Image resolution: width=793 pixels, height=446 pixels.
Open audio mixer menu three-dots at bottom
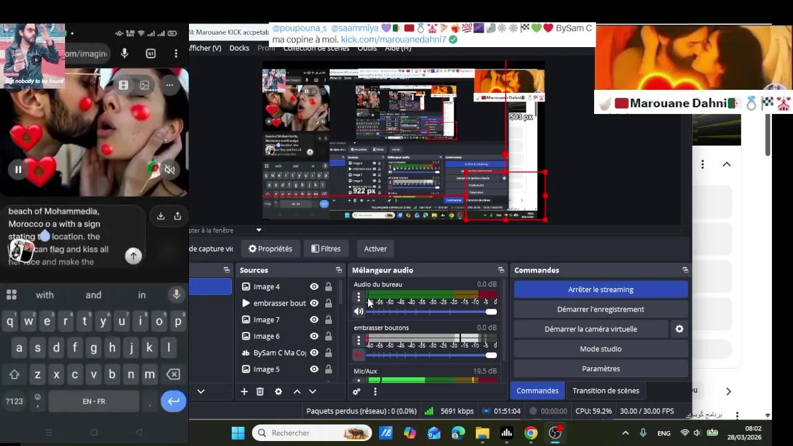[x=375, y=391]
